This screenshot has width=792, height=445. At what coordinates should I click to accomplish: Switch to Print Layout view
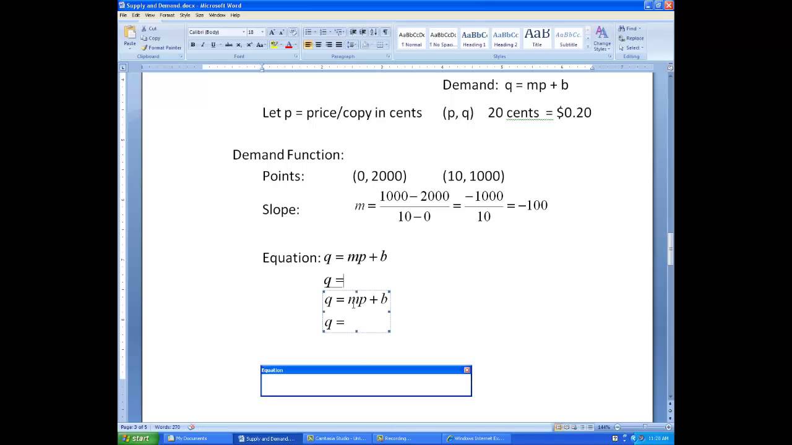coord(559,427)
